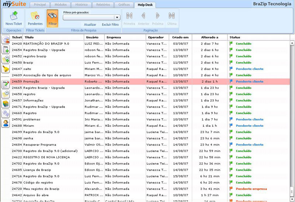Image resolution: width=295 pixels, height=202 pixels.
Task: Click the user profile sidebar icon
Action: 6,123
